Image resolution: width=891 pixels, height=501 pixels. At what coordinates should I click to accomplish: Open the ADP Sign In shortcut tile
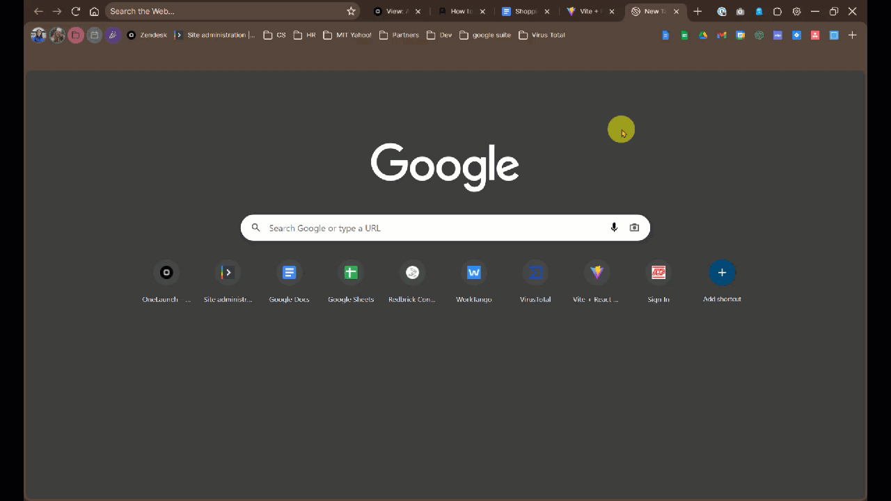(x=659, y=280)
